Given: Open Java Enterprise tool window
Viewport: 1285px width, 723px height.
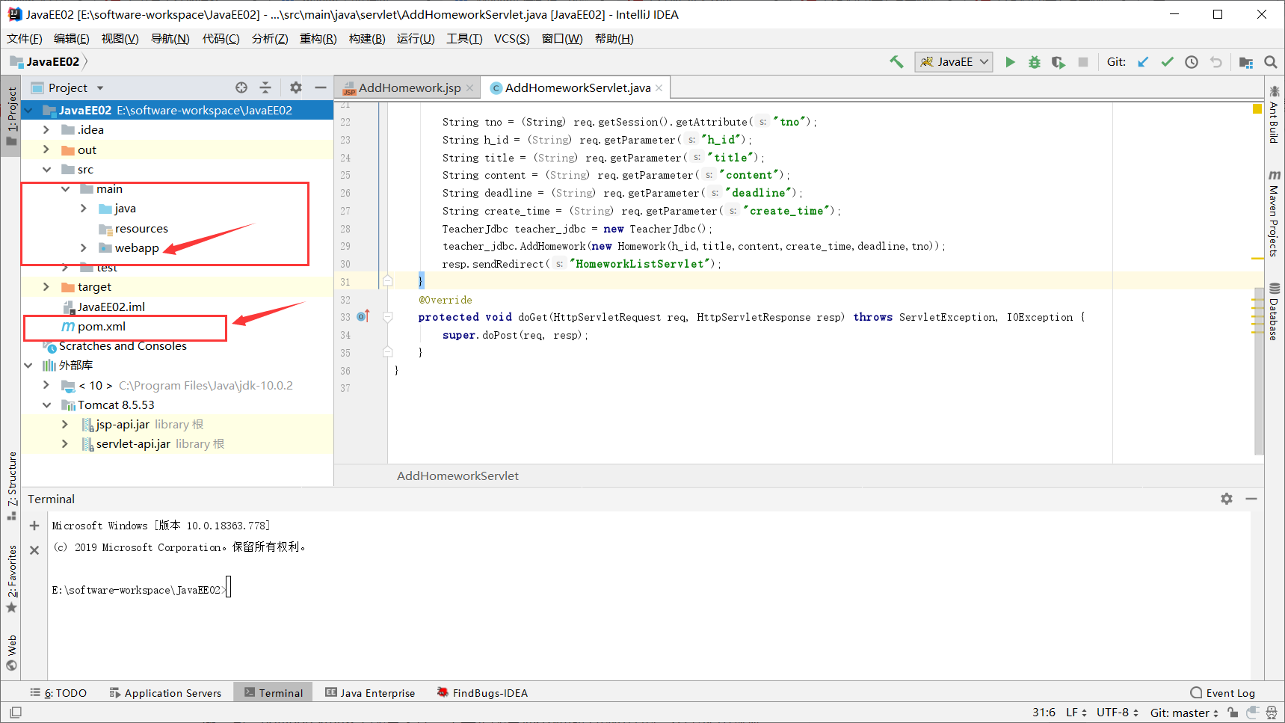Looking at the screenshot, I should (x=370, y=693).
